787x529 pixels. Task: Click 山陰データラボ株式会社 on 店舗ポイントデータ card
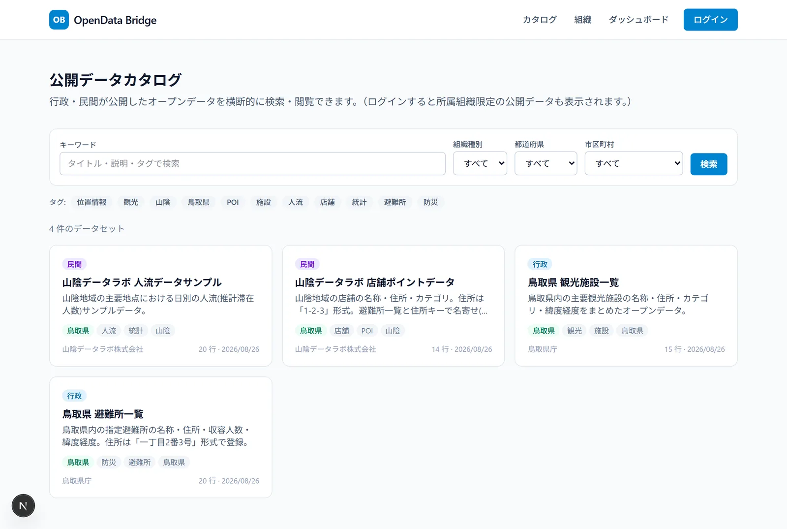point(335,349)
